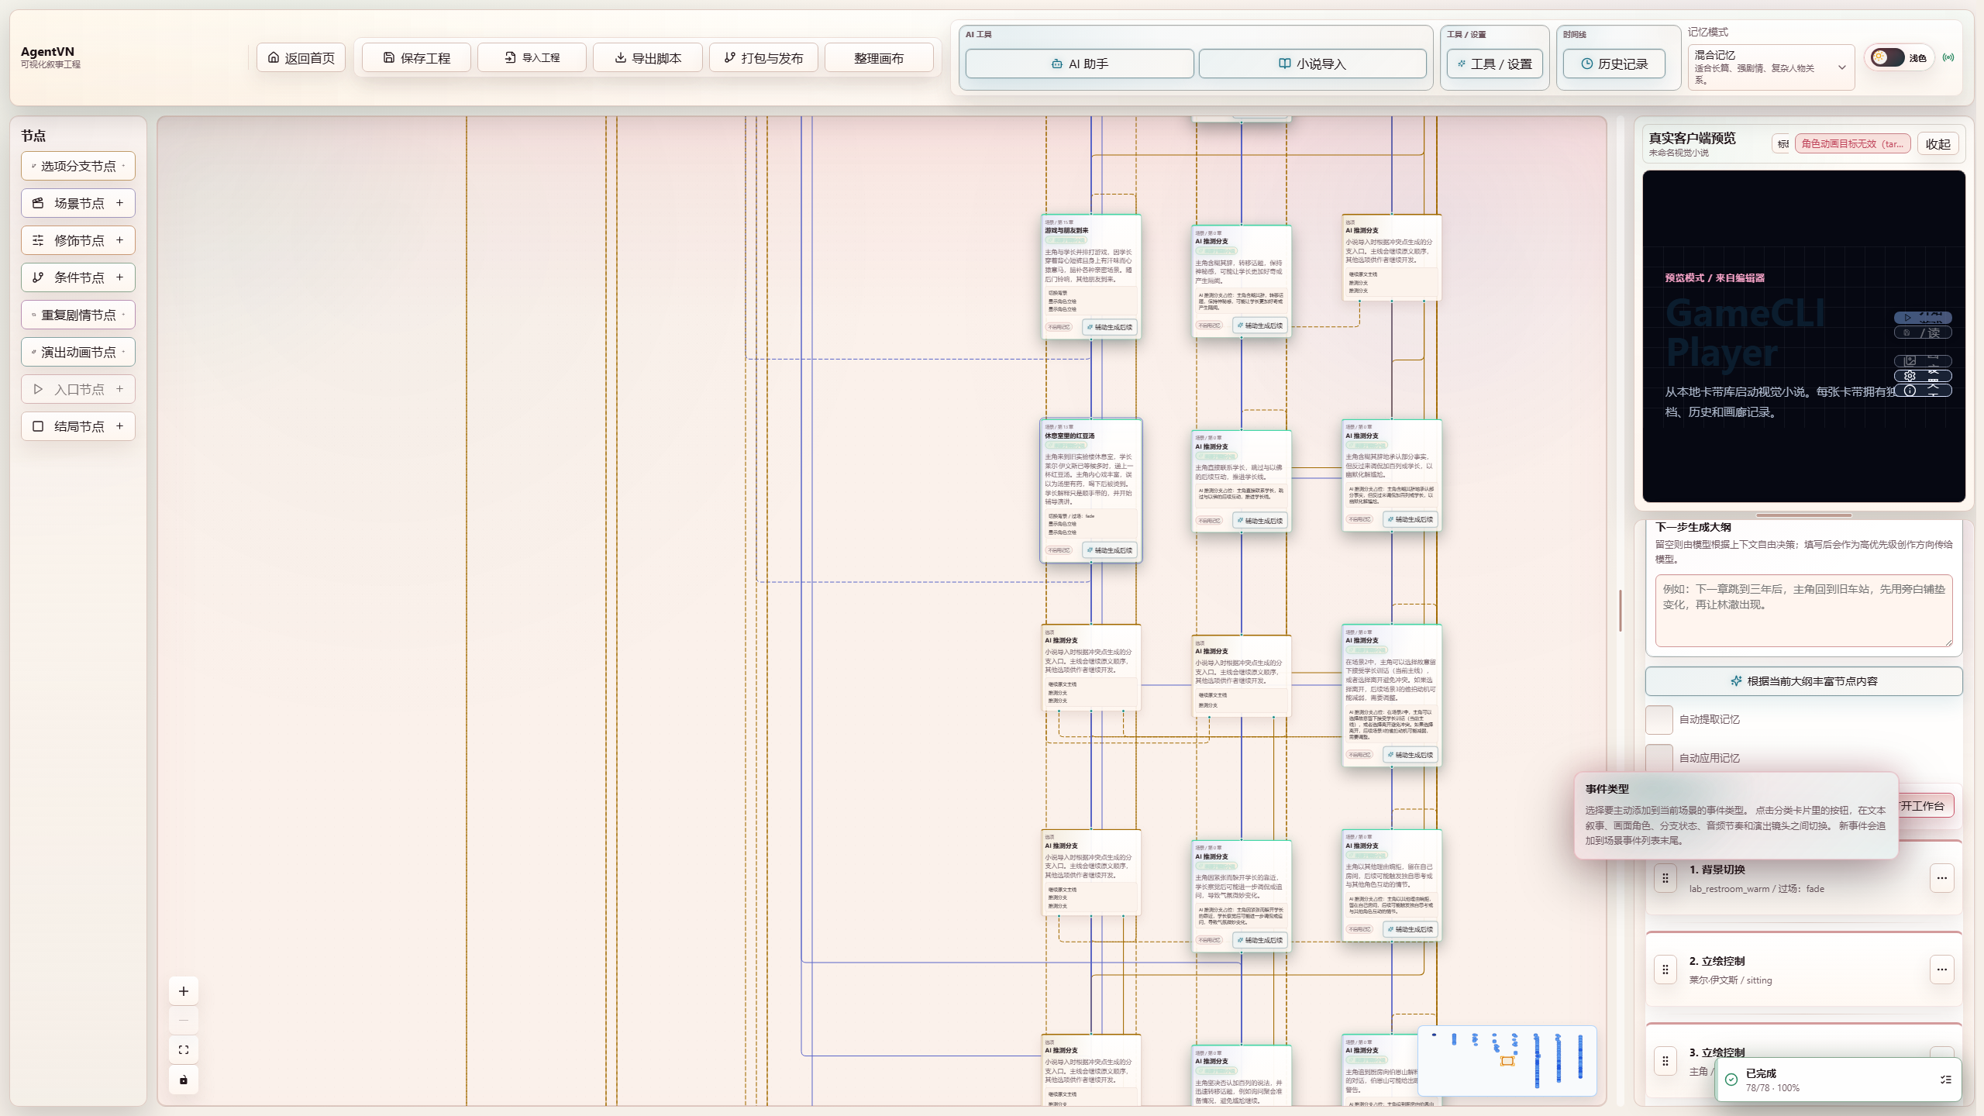Select the 游戏与朋友到来 scene node
1984x1116 pixels.
[1091, 277]
